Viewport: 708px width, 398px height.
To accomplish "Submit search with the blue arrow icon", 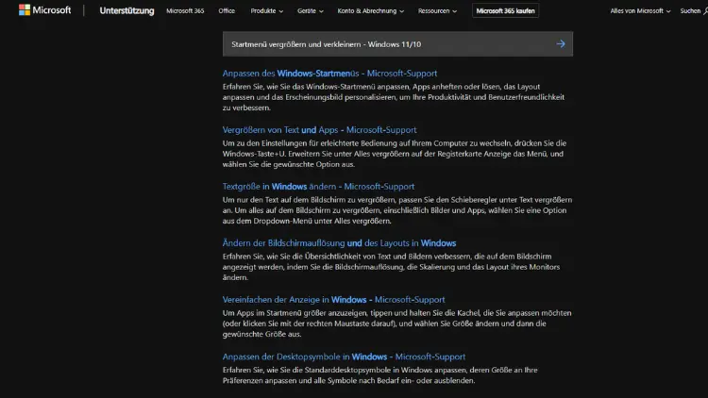I will [x=561, y=43].
